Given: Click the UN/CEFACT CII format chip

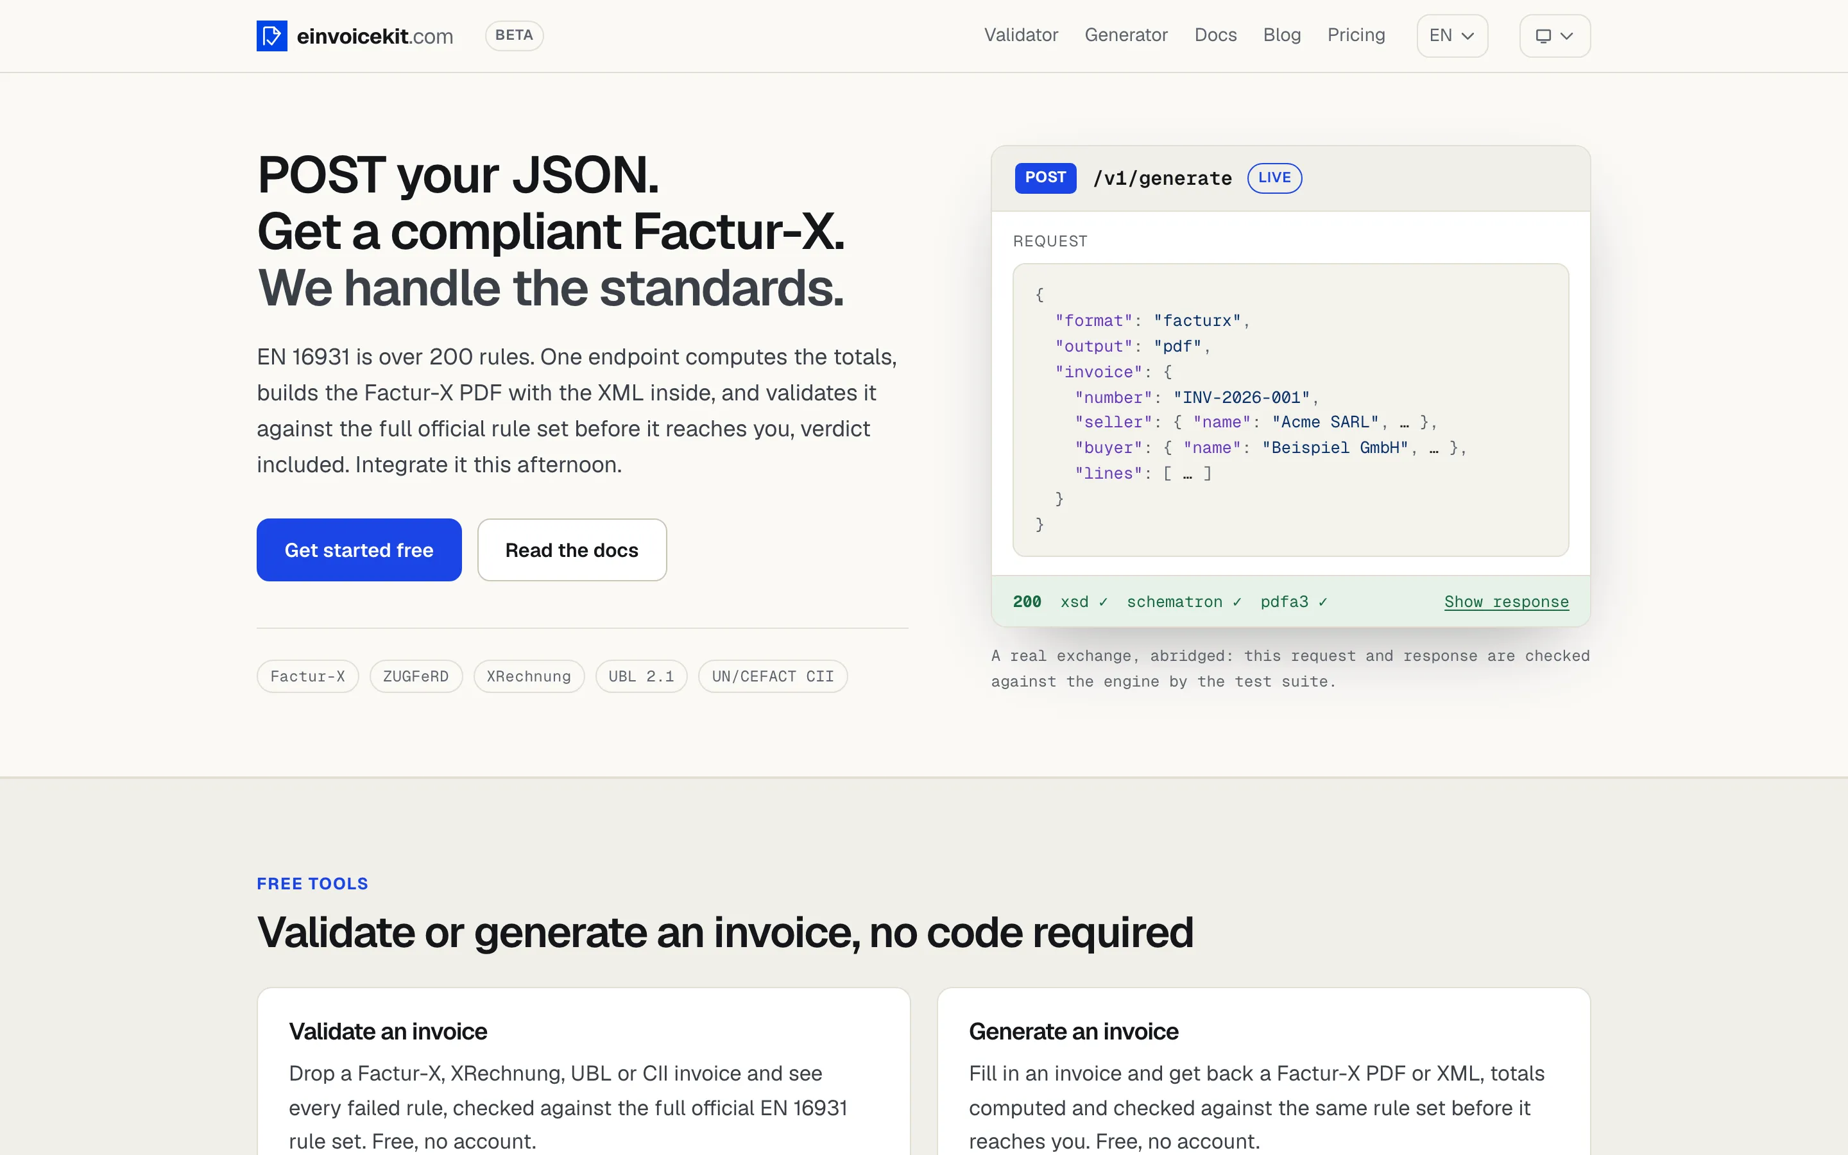Looking at the screenshot, I should pos(773,676).
